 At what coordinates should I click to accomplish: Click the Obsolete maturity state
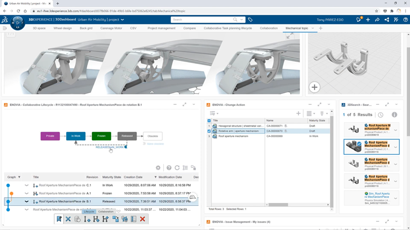point(153,136)
